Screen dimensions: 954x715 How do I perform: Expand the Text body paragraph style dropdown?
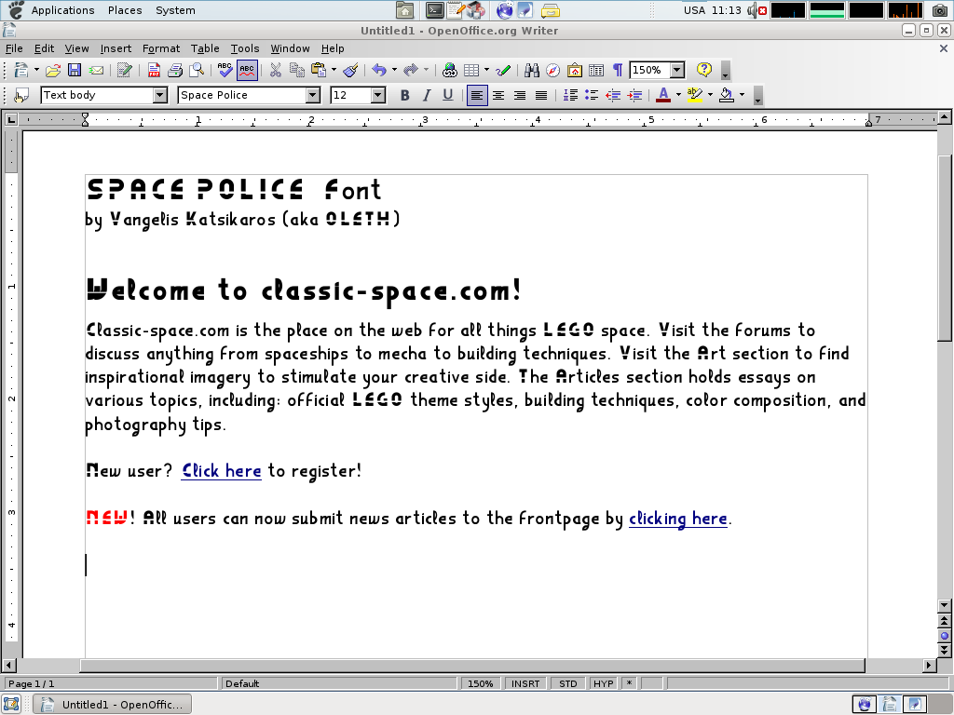pyautogui.click(x=160, y=96)
